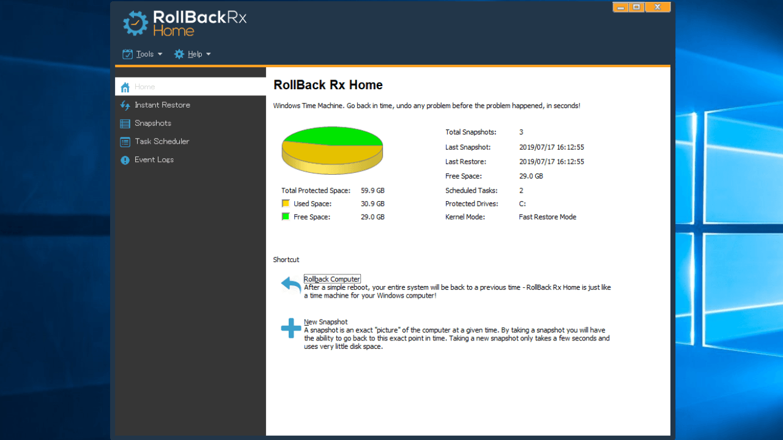Click the 'Last Snapshot:' label
The height and width of the screenshot is (440, 783).
pyautogui.click(x=468, y=147)
